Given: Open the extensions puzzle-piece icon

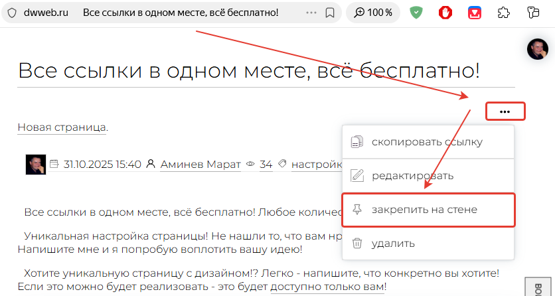Looking at the screenshot, I should pos(503,13).
